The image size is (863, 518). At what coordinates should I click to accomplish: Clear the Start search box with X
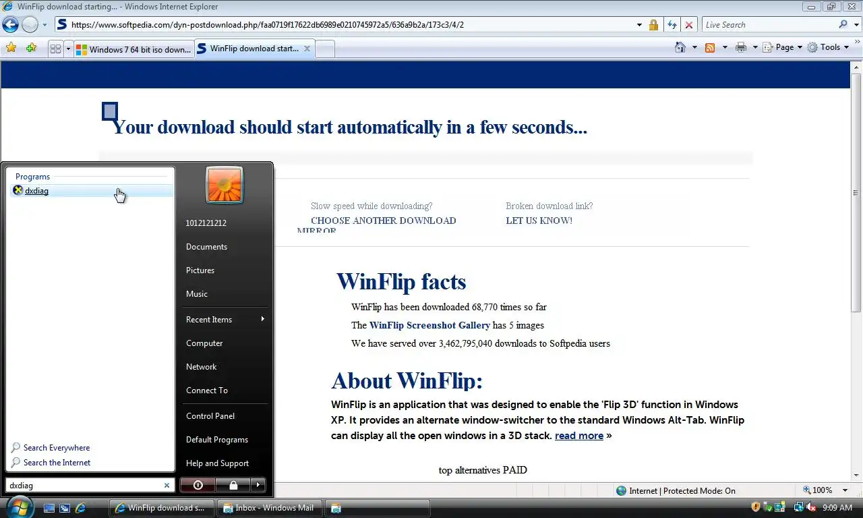pos(167,485)
